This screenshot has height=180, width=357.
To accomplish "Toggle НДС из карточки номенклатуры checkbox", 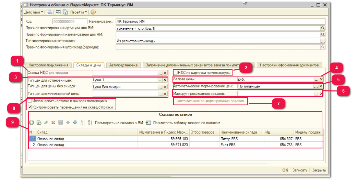I will (x=176, y=73).
